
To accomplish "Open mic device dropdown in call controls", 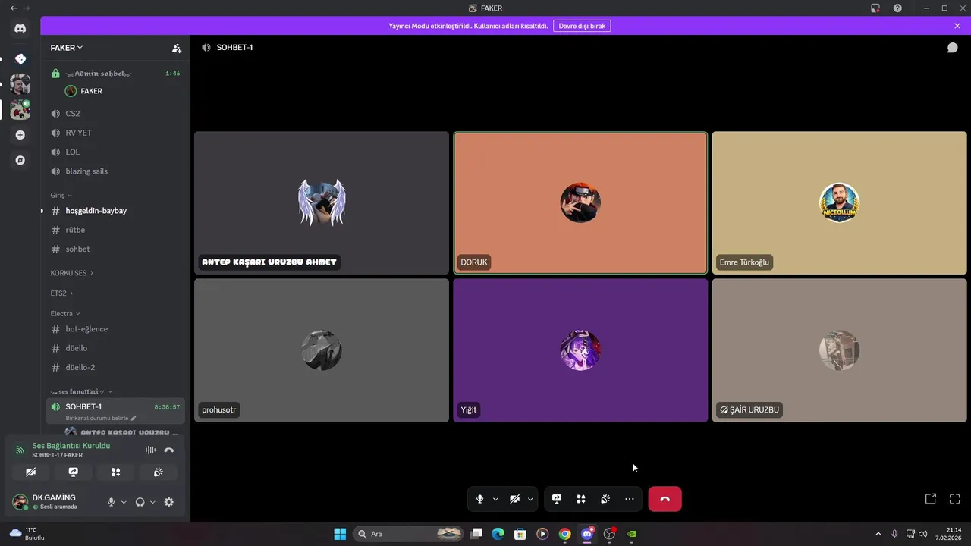I will (495, 499).
